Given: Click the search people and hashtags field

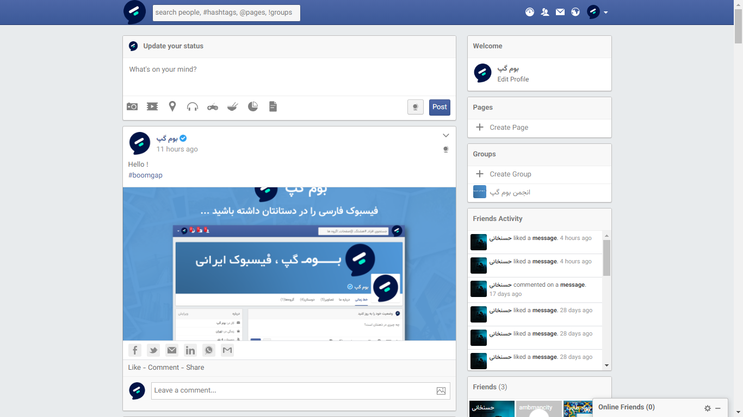Looking at the screenshot, I should 226,12.
